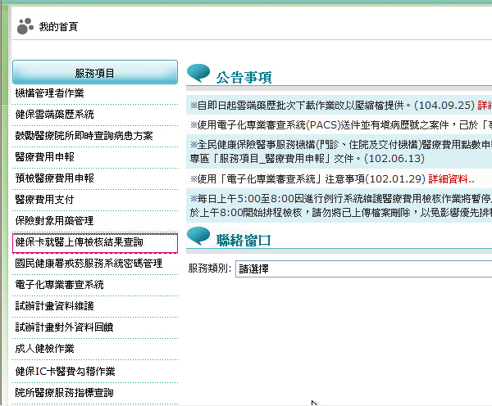Click the speech bubble icon next to 聯絡窗口

coord(198,237)
